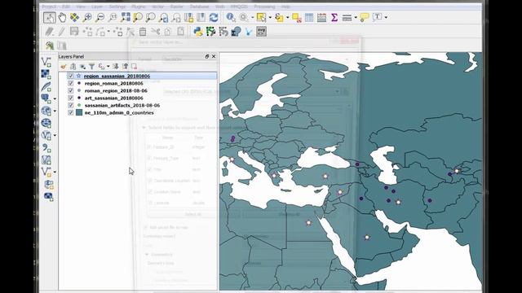Expand all layers in Layers Panel
This screenshot has width=522, height=293.
pyautogui.click(x=116, y=67)
